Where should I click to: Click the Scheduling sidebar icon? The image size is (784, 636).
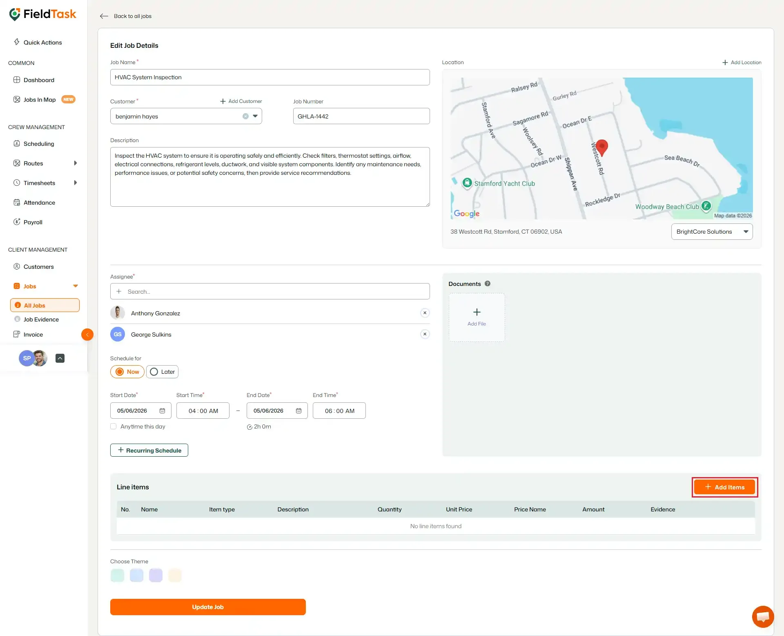[x=17, y=143]
